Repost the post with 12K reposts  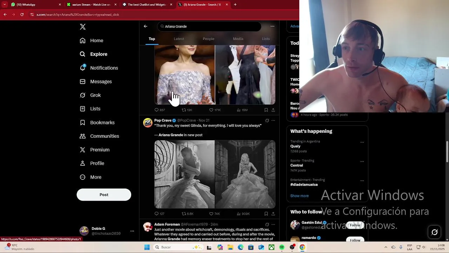[x=187, y=110]
